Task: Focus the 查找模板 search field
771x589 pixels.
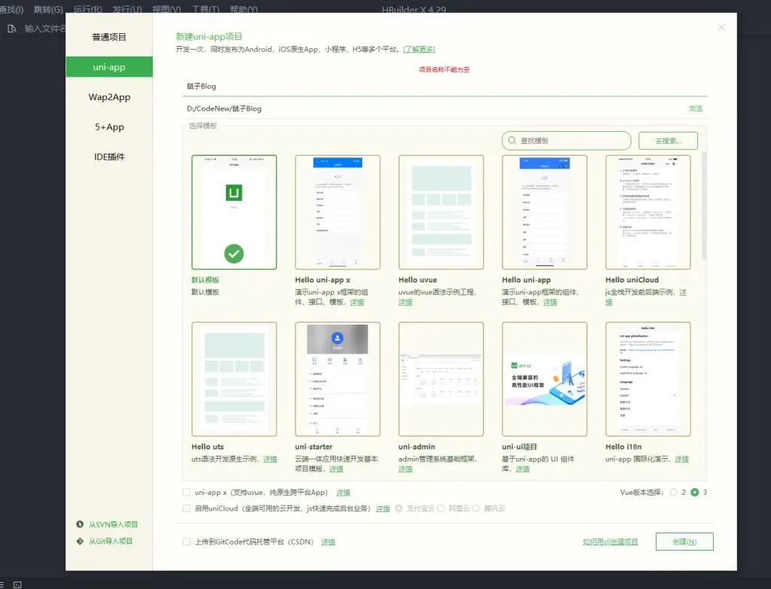Action: (566, 141)
